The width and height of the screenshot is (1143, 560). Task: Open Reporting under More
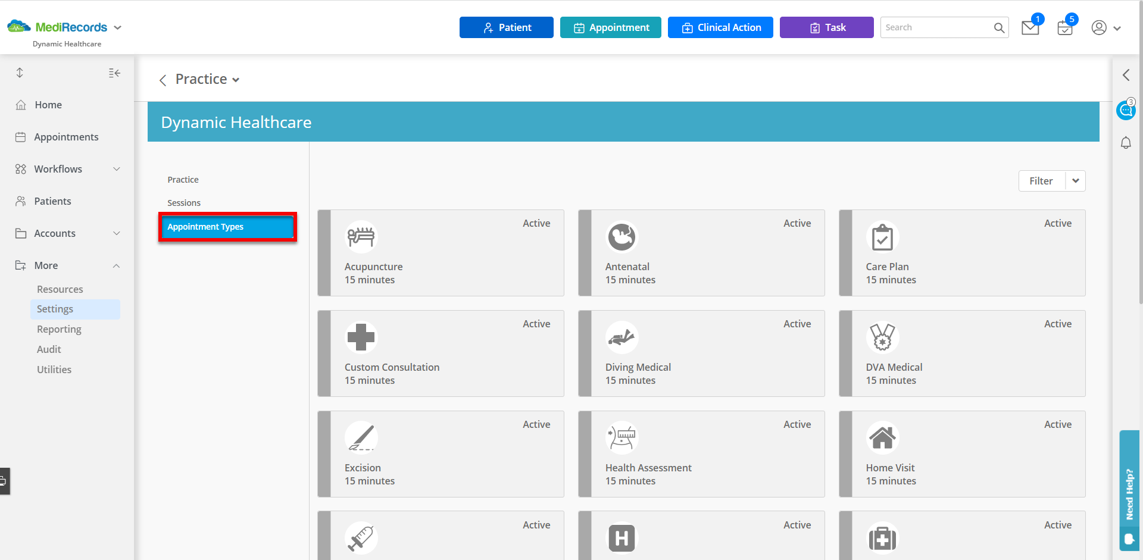click(59, 329)
